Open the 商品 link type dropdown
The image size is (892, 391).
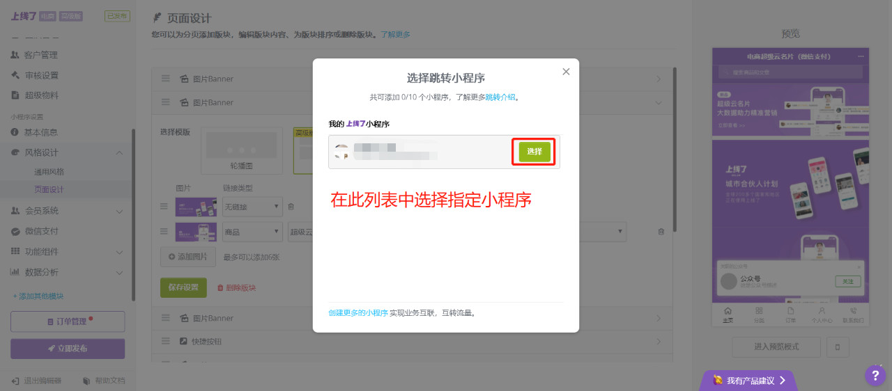(252, 232)
